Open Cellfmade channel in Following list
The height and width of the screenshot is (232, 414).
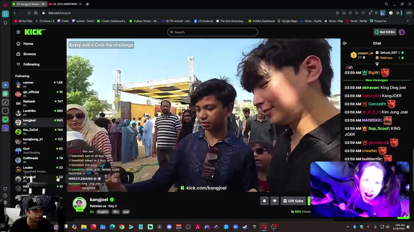click(39, 160)
